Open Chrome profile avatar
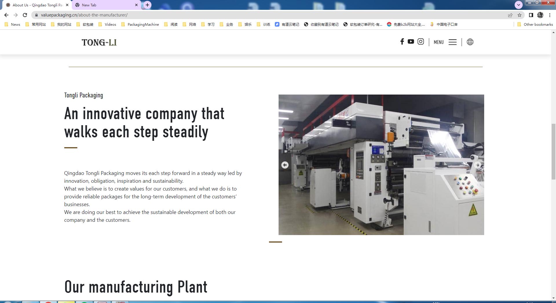The height and width of the screenshot is (303, 556). coord(540,15)
